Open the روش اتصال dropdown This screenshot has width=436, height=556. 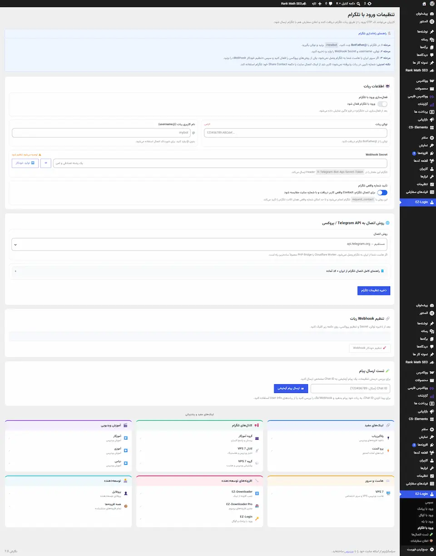pyautogui.click(x=199, y=244)
